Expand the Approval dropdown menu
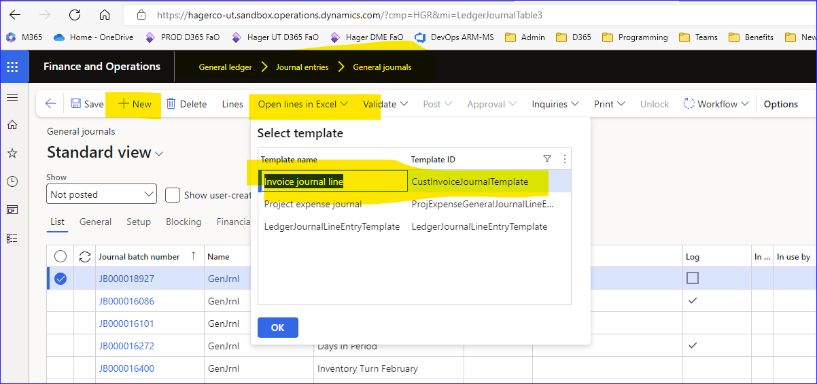 (x=492, y=104)
